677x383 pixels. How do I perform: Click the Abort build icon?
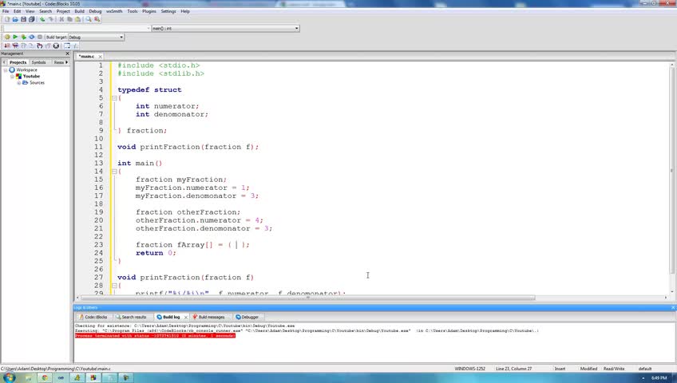click(40, 37)
